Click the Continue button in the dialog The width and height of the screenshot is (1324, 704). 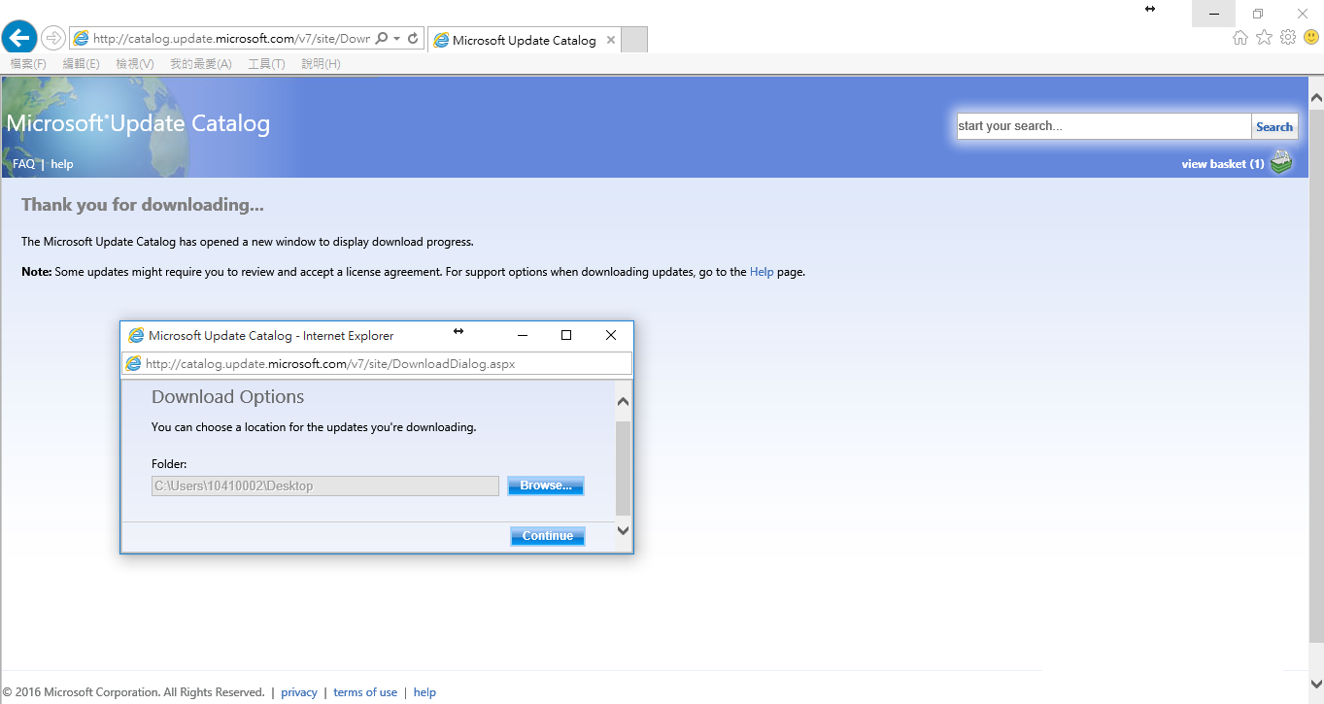pos(548,536)
